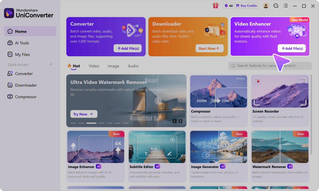Image resolution: width=319 pixels, height=191 pixels.
Task: Open the Compressor feature thumbnail
Action: coord(219,91)
